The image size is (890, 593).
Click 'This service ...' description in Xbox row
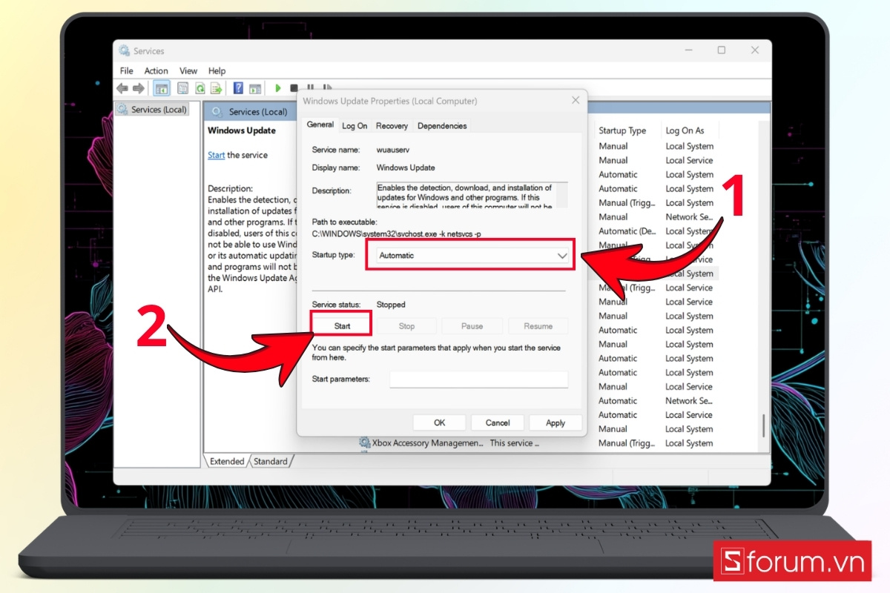pyautogui.click(x=514, y=443)
